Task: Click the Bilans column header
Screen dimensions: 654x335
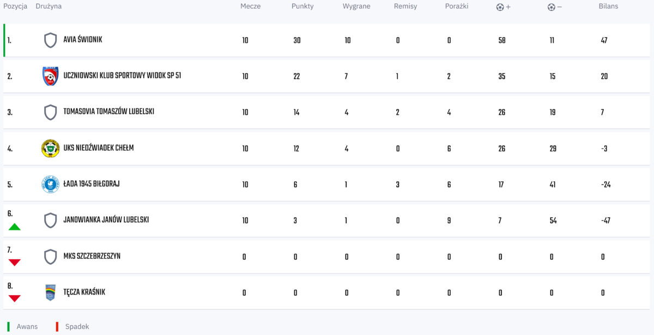Action: pos(609,7)
